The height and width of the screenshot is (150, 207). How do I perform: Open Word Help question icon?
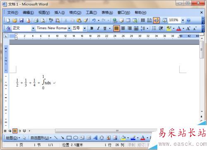click(x=188, y=20)
